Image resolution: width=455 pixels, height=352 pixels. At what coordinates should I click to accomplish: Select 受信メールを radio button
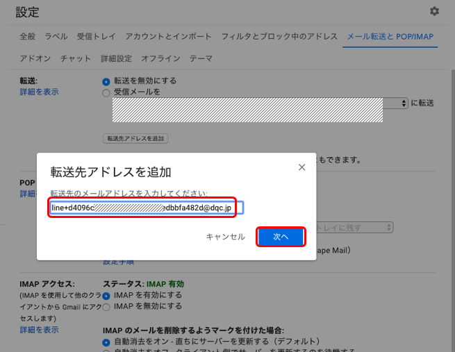click(x=106, y=93)
